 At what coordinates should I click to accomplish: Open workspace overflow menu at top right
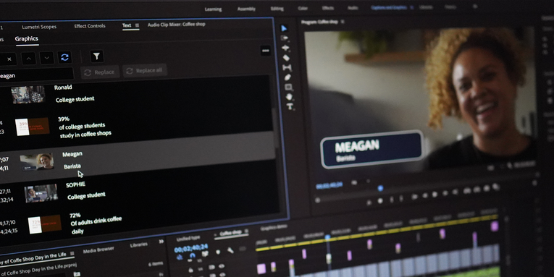coord(475,7)
